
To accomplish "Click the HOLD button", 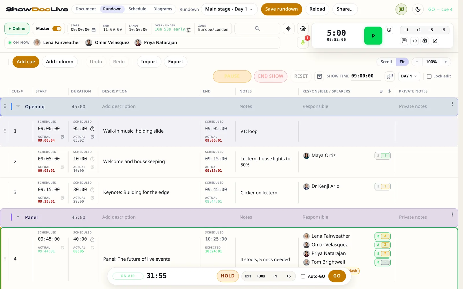I will click(228, 276).
